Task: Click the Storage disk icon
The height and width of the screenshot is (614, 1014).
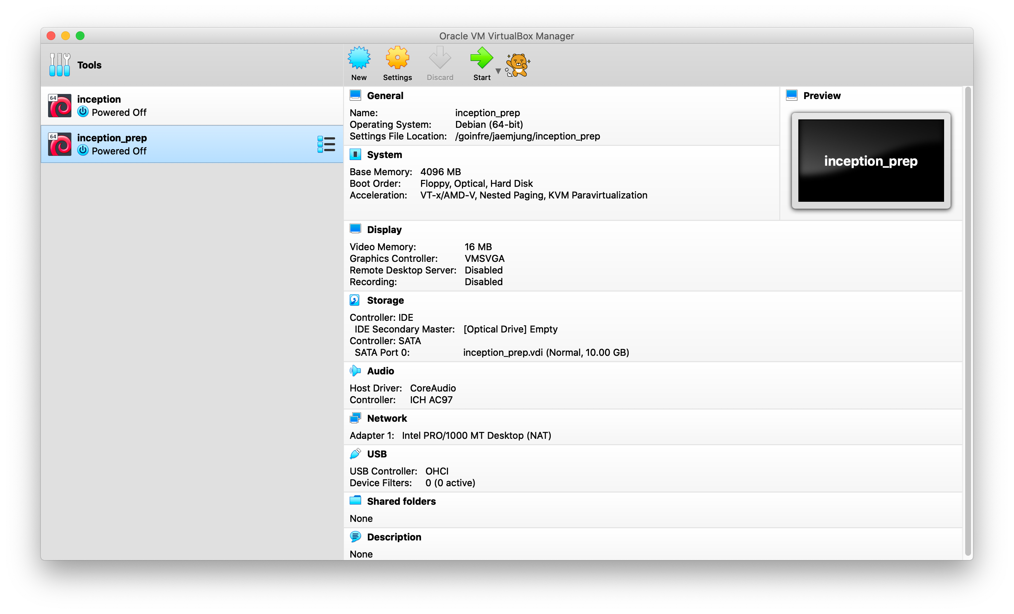Action: 355,300
